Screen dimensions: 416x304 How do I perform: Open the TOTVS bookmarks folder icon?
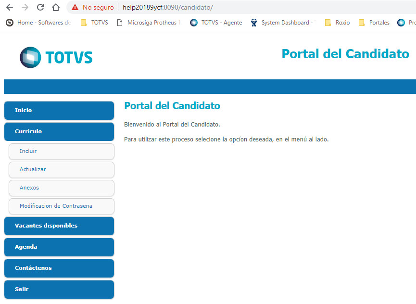(84, 23)
